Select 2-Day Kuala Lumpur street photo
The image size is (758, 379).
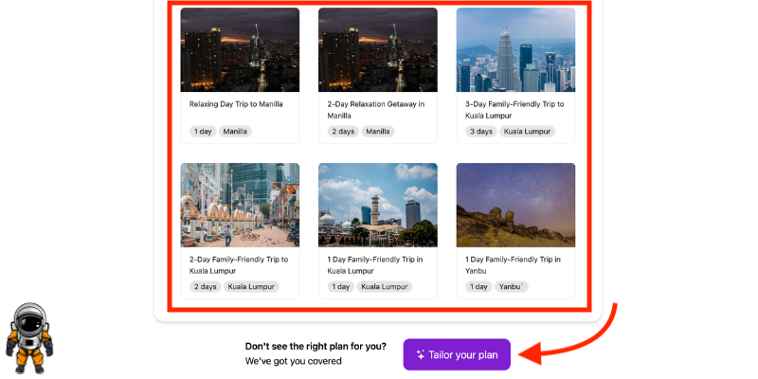coord(240,205)
